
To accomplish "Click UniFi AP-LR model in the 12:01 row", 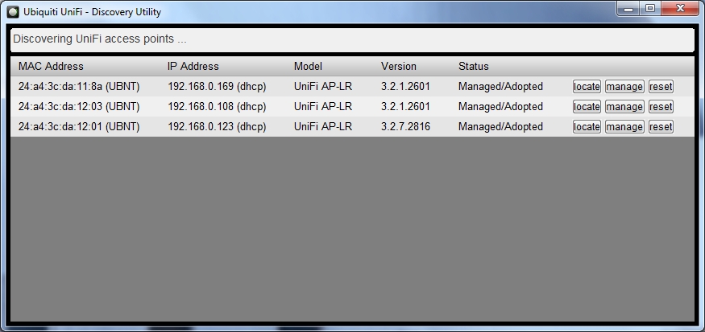I will [x=323, y=127].
